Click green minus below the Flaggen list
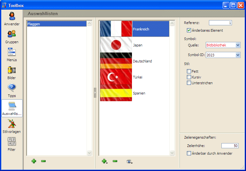Viewport: 246px width, 171px height. tap(43, 161)
